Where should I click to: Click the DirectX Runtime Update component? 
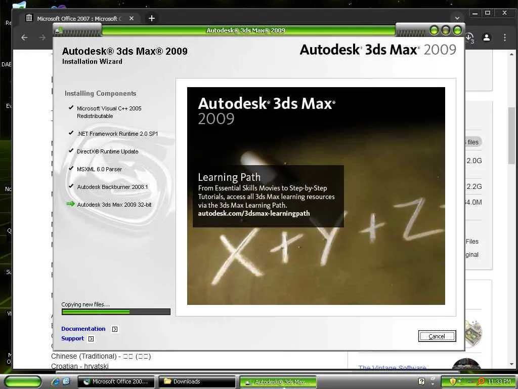point(108,151)
